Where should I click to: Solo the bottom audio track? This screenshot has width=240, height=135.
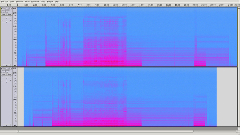tap(9, 74)
